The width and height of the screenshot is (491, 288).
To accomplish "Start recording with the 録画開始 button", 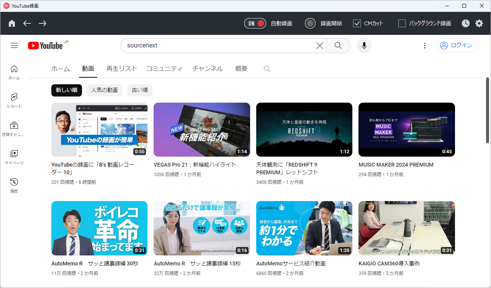I will point(310,23).
